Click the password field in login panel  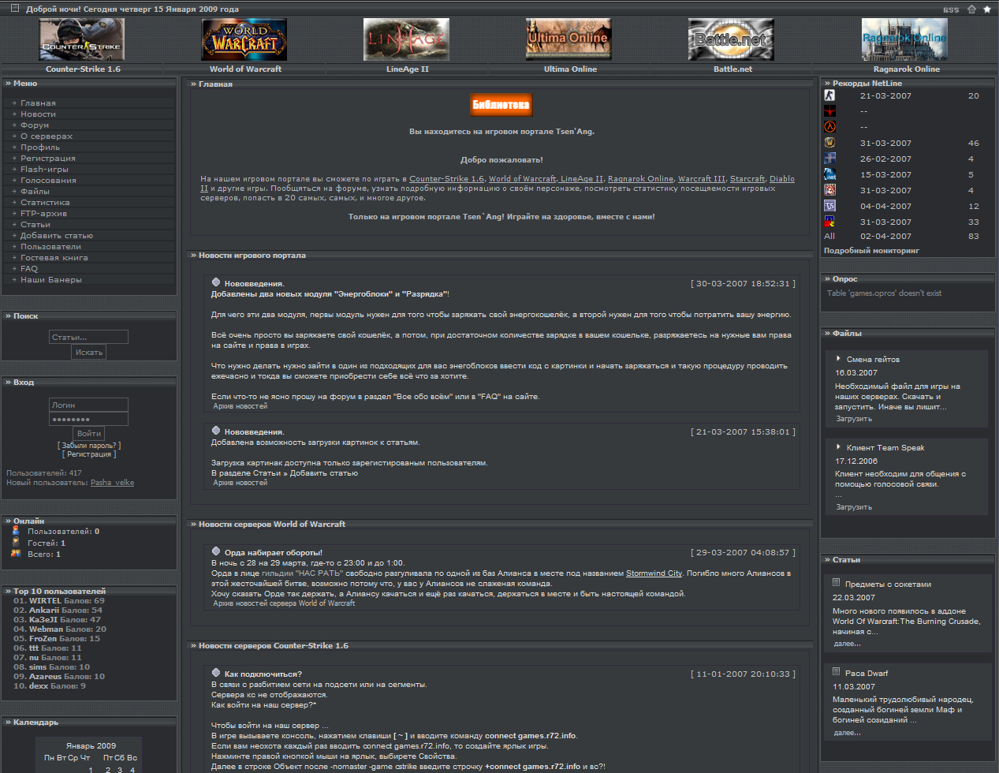88,419
